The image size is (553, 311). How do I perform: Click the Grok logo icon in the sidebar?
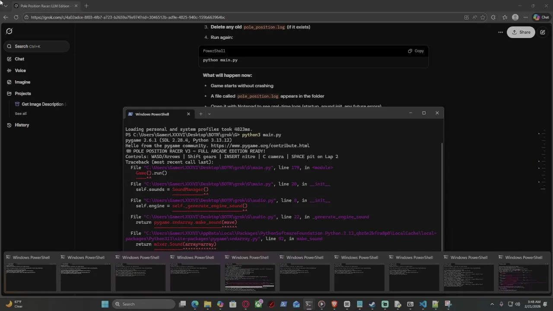(x=9, y=31)
